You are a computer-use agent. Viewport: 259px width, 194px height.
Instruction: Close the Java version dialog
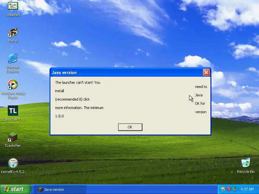pos(206,72)
